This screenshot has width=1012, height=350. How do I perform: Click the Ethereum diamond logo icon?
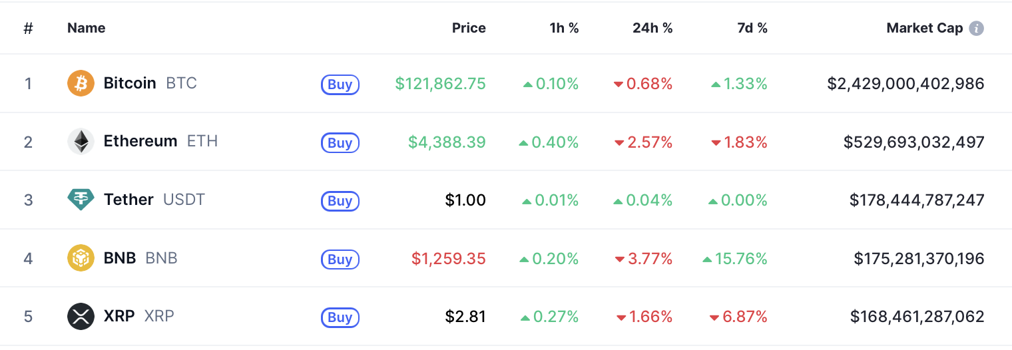81,142
